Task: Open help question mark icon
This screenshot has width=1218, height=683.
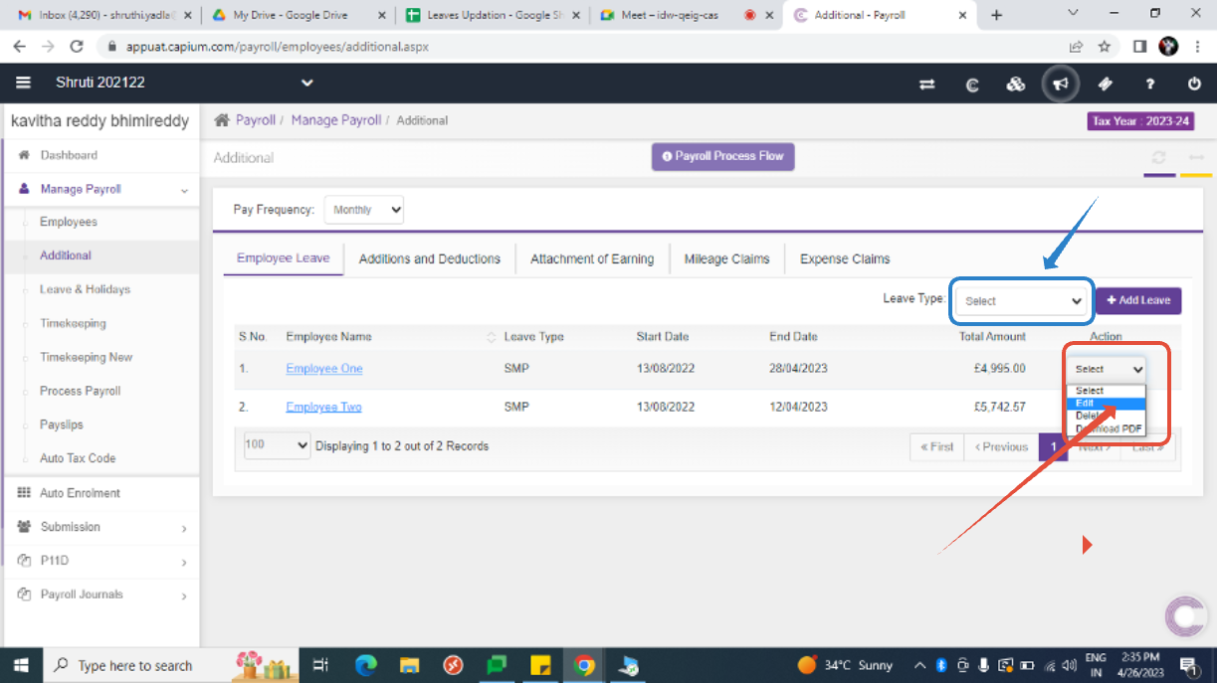Action: [1150, 85]
